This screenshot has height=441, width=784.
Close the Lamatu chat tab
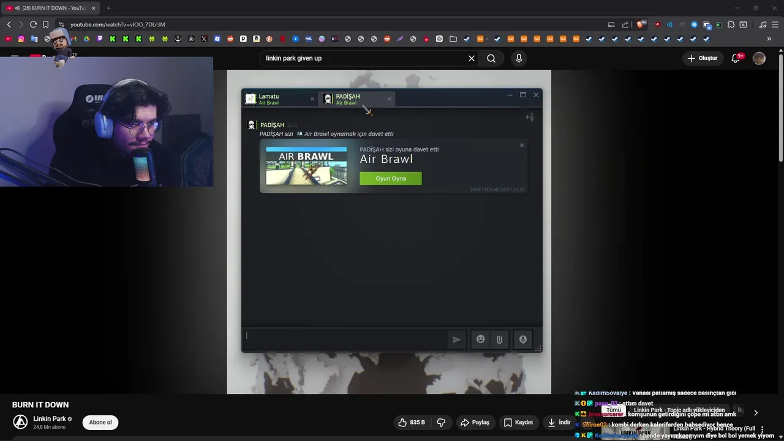pos(312,99)
